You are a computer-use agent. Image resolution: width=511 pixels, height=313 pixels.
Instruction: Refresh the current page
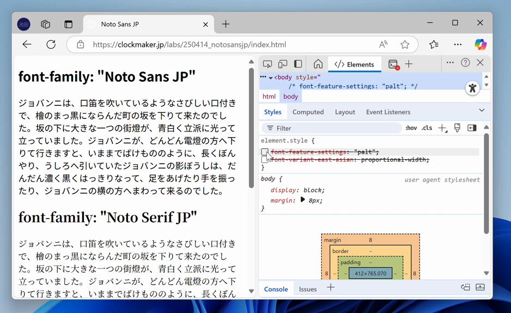click(x=51, y=44)
